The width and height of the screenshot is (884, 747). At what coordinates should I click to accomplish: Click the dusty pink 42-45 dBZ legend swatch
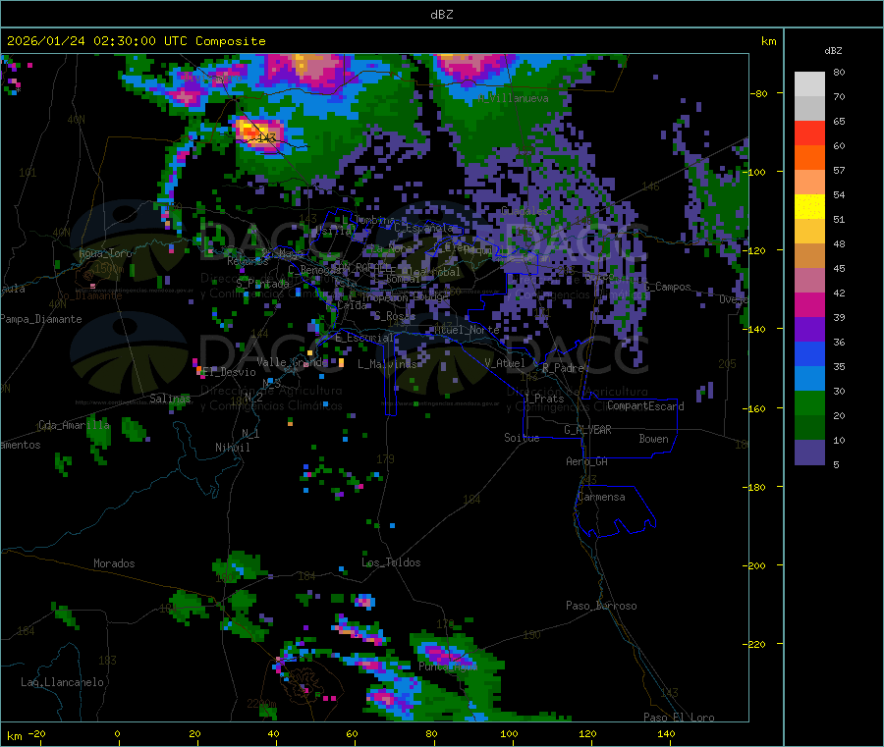pyautogui.click(x=809, y=281)
